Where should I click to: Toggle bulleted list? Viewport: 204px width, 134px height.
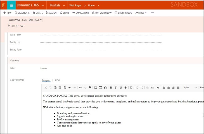coord(142,88)
